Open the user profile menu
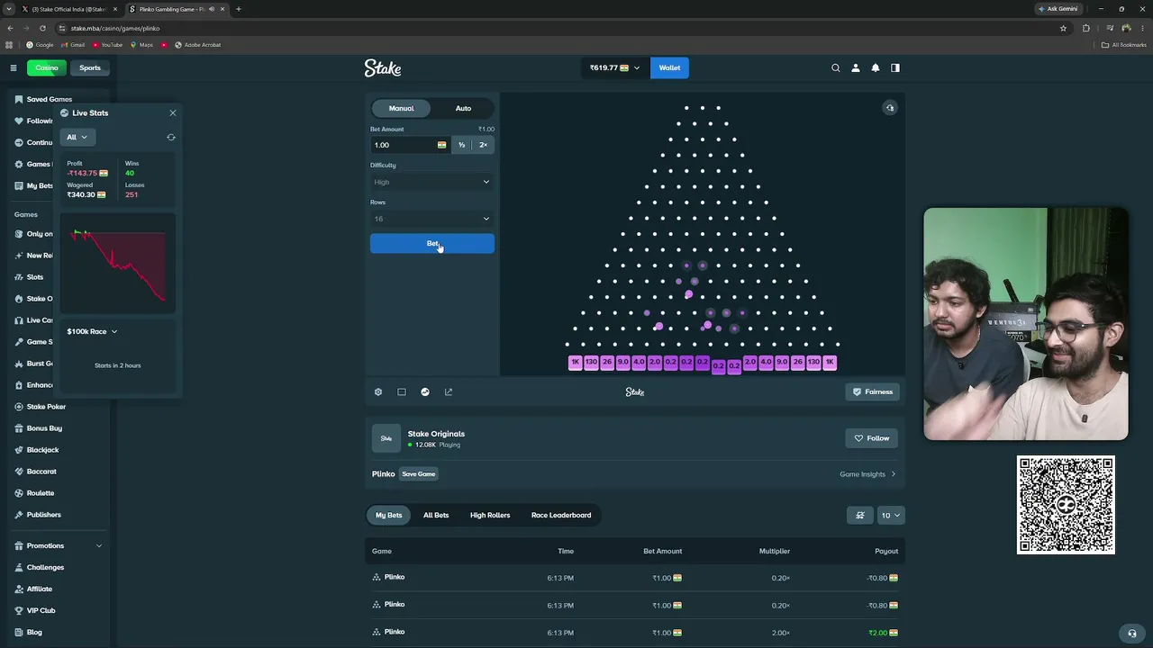Viewport: 1153px width, 648px height. click(x=856, y=67)
